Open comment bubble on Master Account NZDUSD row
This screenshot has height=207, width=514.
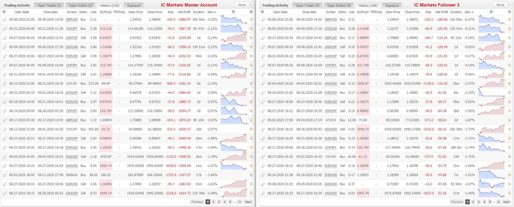[x=251, y=102]
